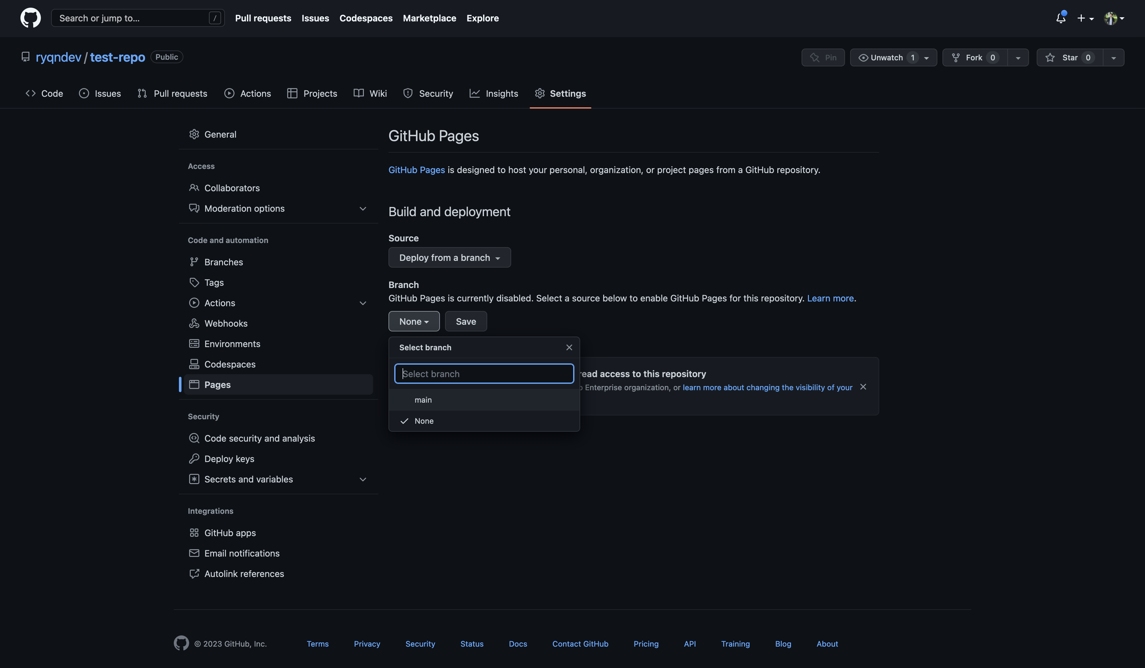
Task: Click Explore in the header
Action: tap(482, 18)
